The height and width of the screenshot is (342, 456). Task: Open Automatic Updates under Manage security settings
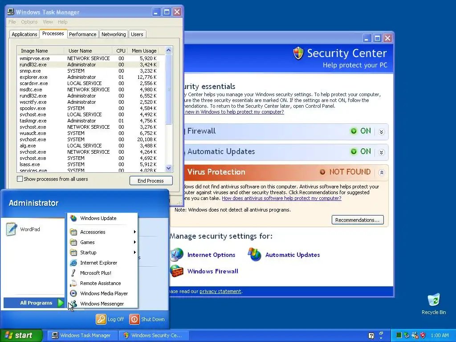[x=292, y=255]
